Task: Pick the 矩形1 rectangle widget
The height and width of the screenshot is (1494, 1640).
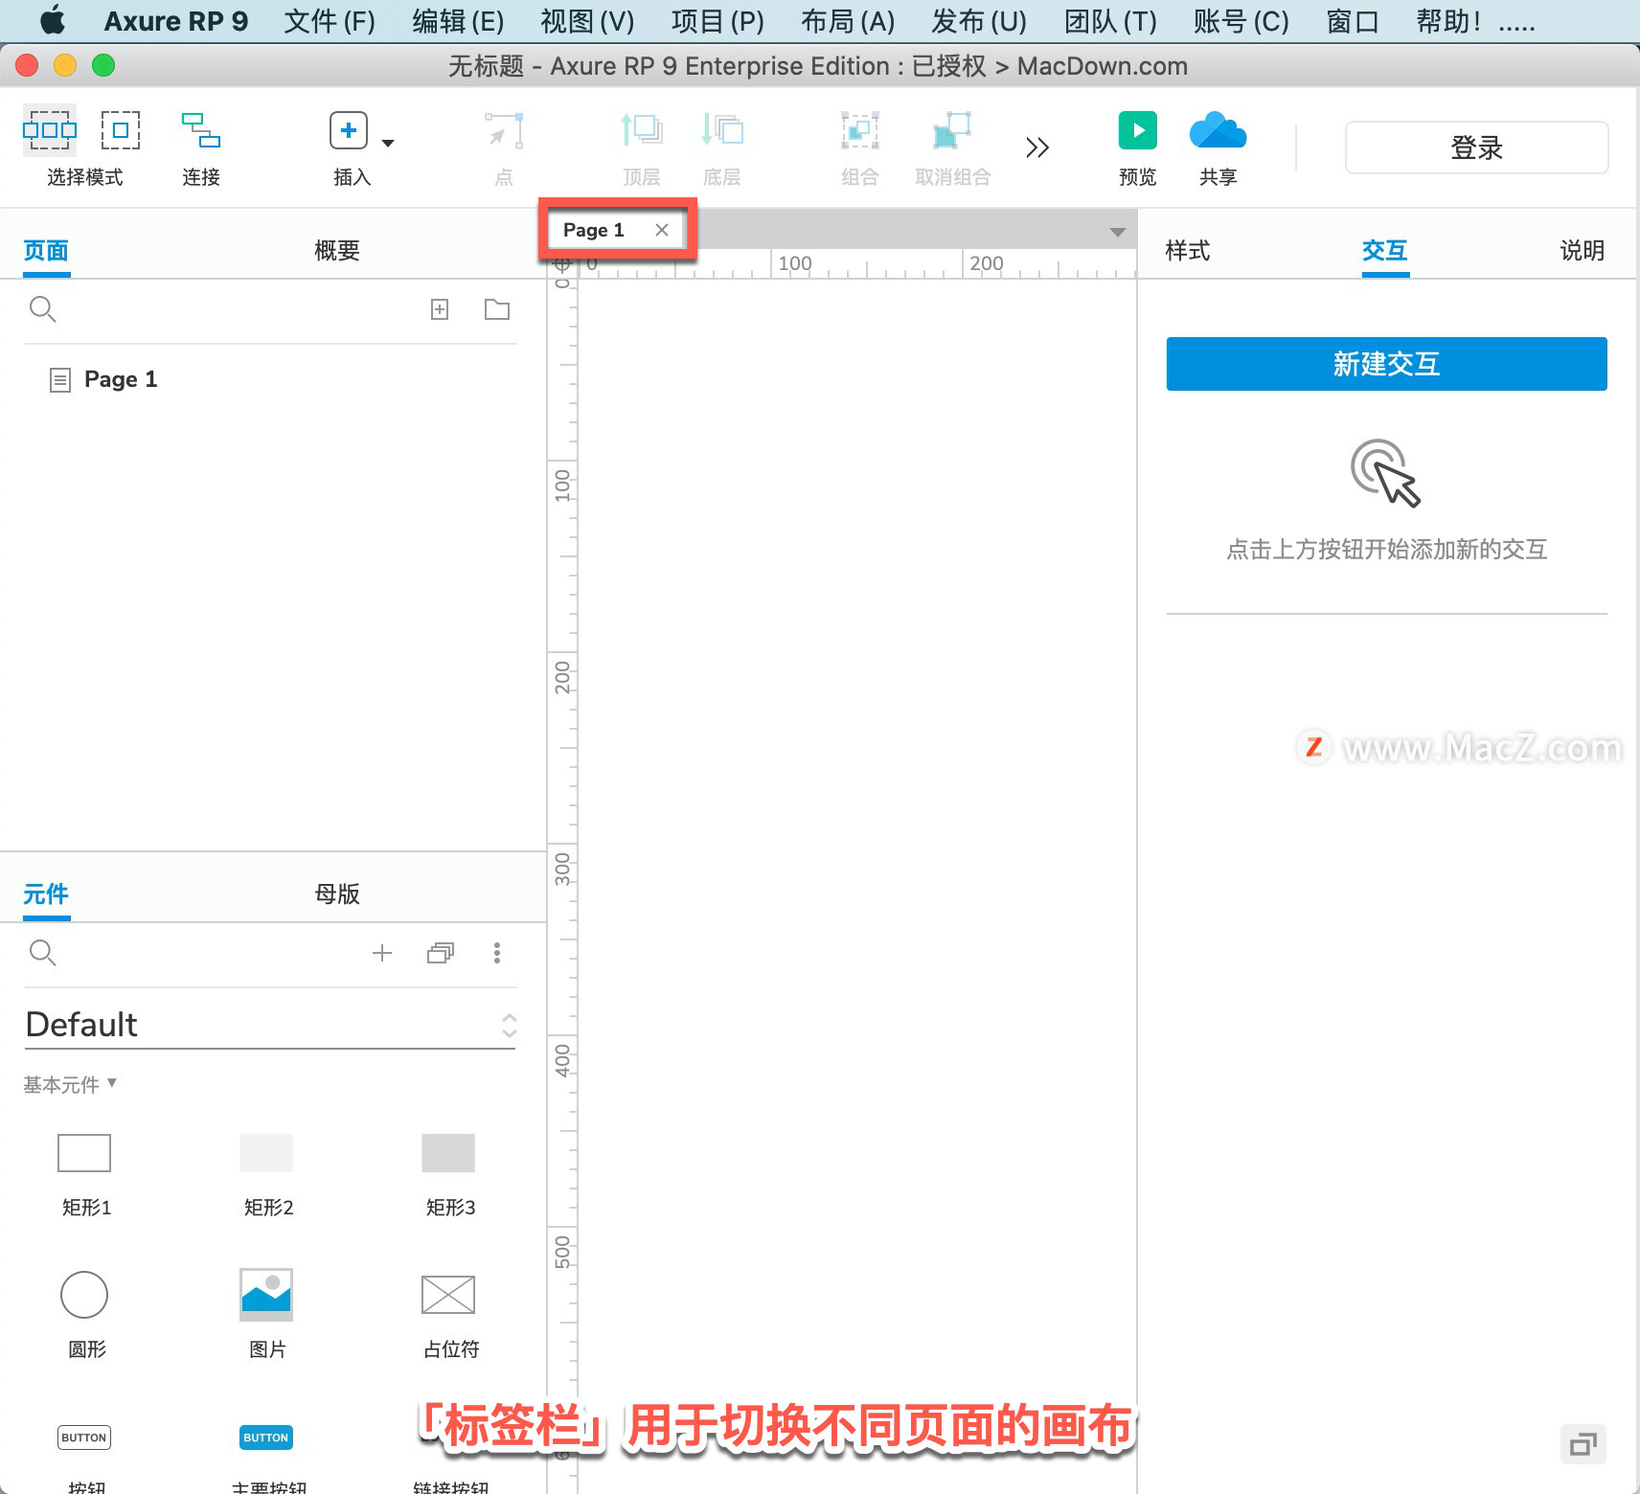Action: 85,1175
